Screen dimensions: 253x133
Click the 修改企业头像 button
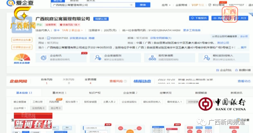pos(22,40)
